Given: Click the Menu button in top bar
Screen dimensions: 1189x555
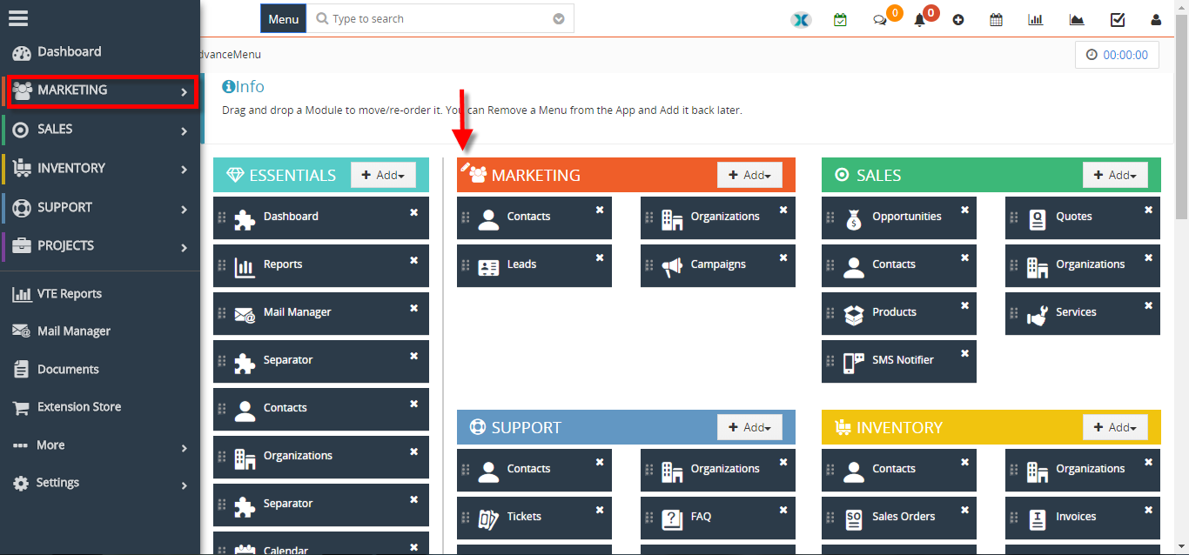Looking at the screenshot, I should tap(283, 18).
